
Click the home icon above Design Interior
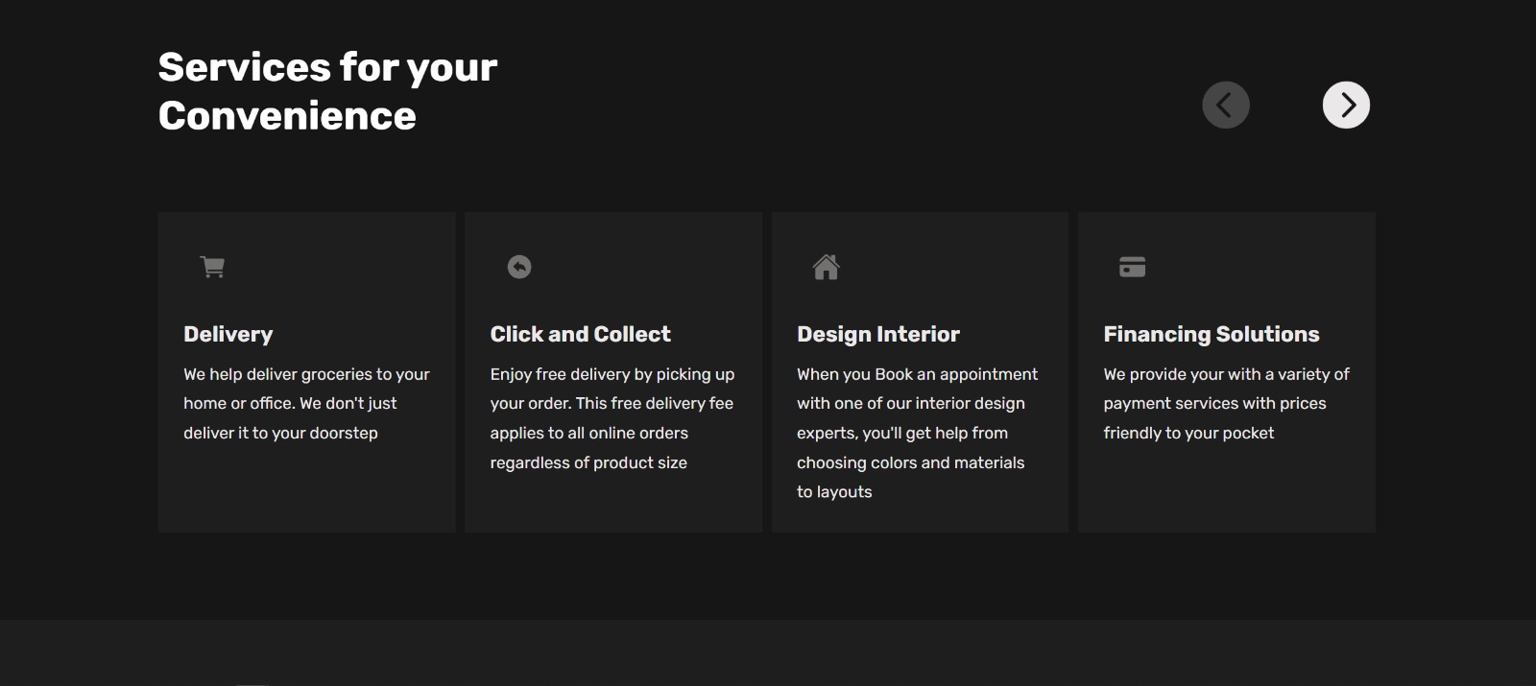[x=826, y=267]
